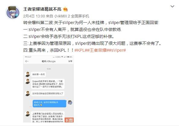
Task: Open the #王者荣耀# hashtag topic
Action: (x=98, y=50)
